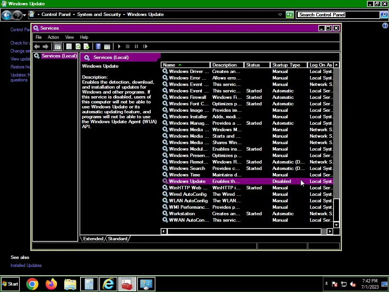Click the Disabled startup type for Windows Update

pyautogui.click(x=281, y=181)
